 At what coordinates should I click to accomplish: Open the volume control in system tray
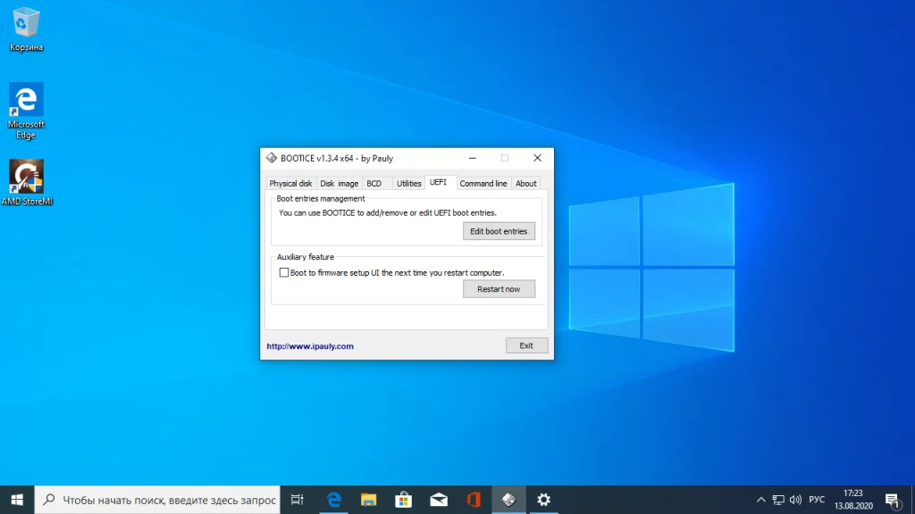[795, 500]
